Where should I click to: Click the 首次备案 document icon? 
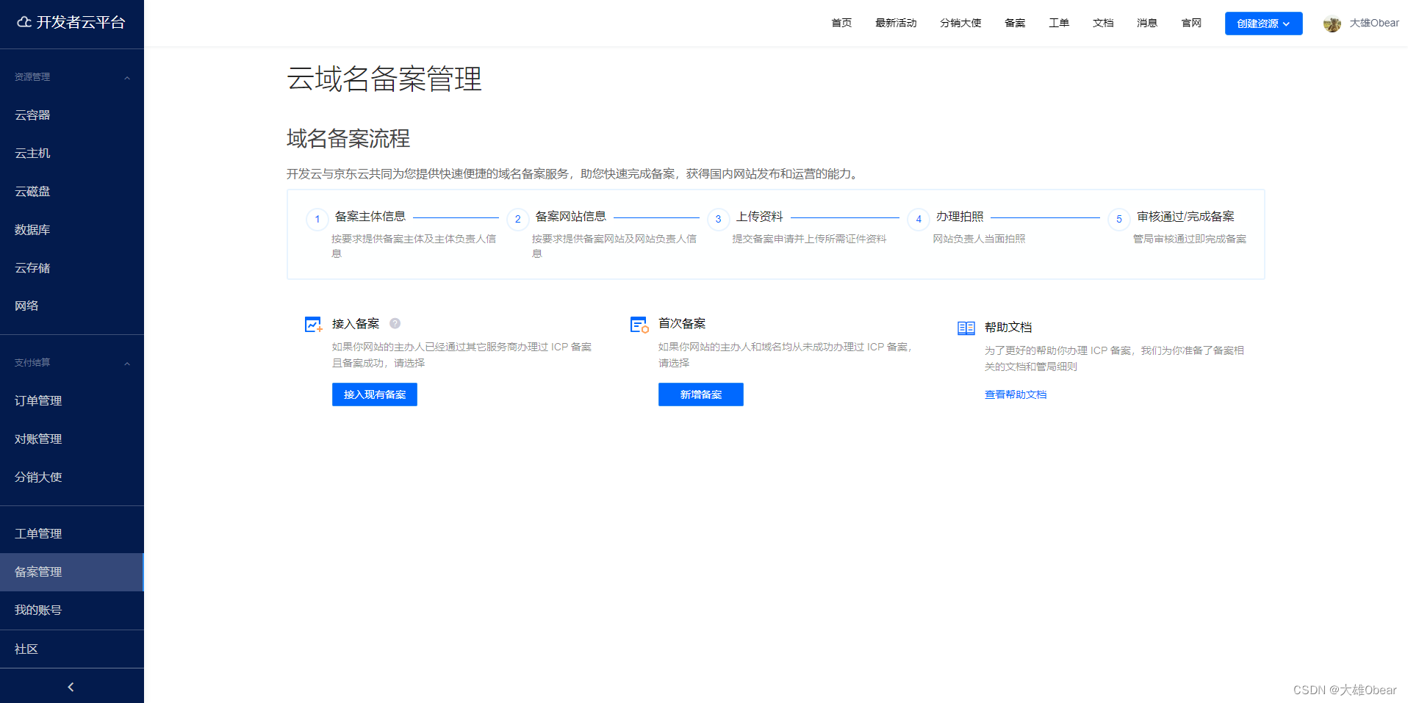tap(639, 323)
